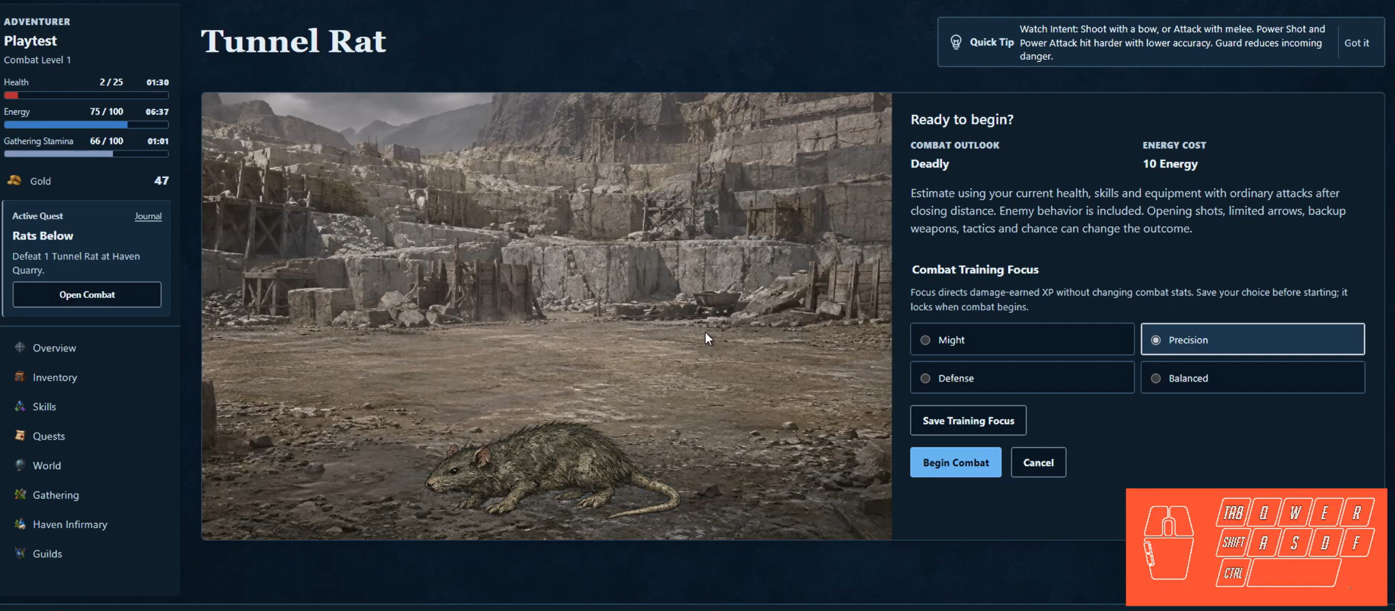Open Inventory via its chest icon
Image resolution: width=1395 pixels, height=611 pixels.
coord(20,376)
